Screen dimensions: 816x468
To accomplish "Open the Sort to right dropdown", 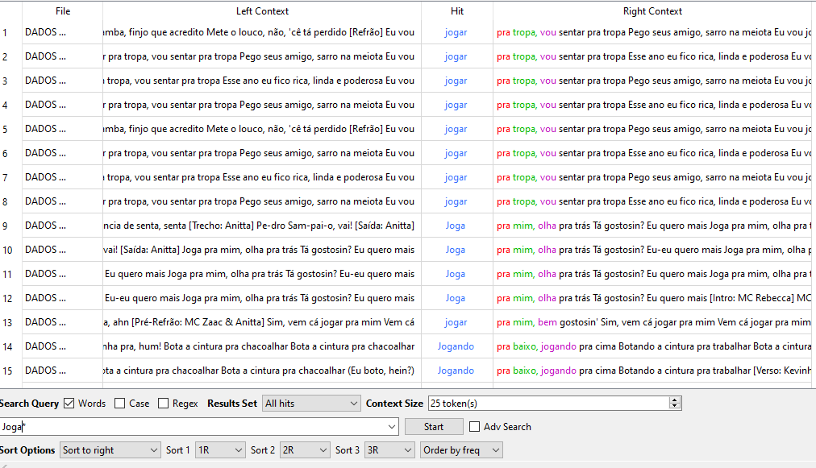I will pyautogui.click(x=110, y=450).
